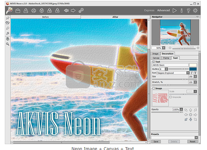Click the publish/share image toolbar icon
Image resolution: width=207 pixels, height=150 pixels.
coord(42,10)
